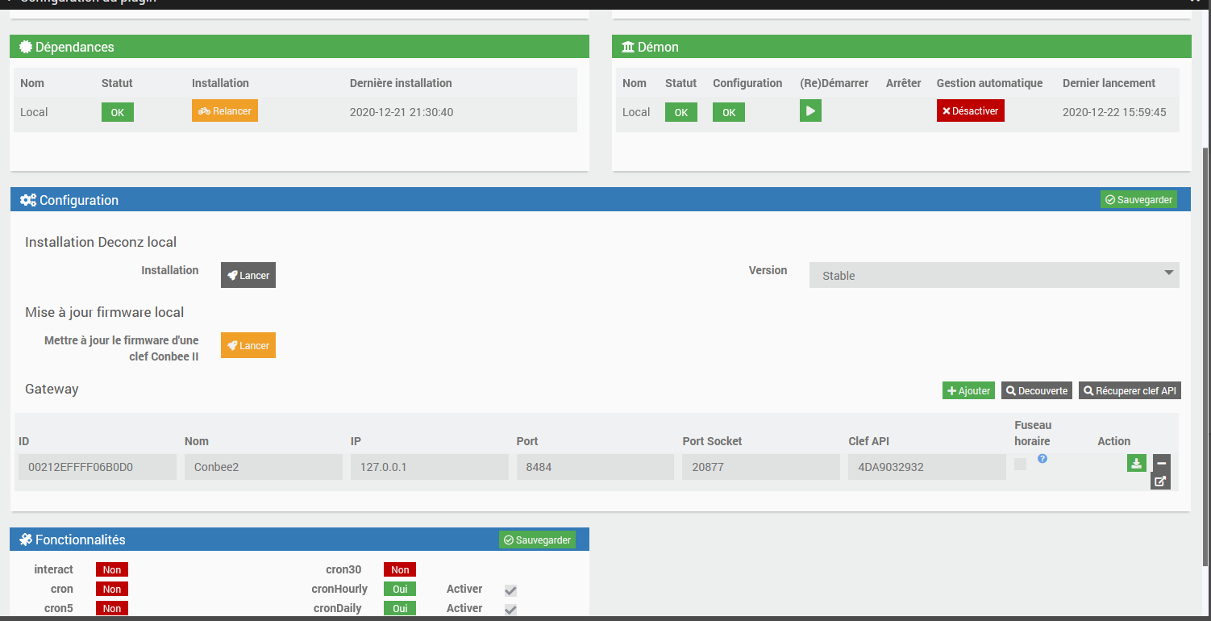
Task: Click the Dernière installation column header
Action: 401,83
